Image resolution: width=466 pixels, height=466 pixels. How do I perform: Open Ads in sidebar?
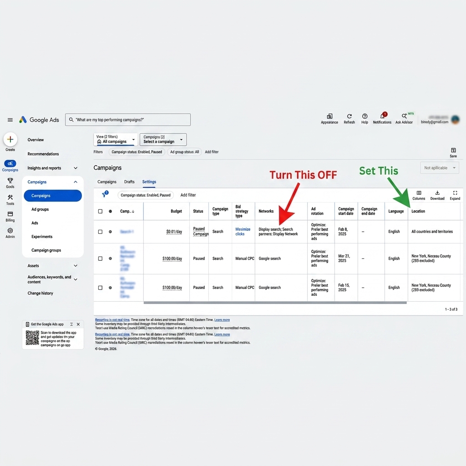coord(35,223)
